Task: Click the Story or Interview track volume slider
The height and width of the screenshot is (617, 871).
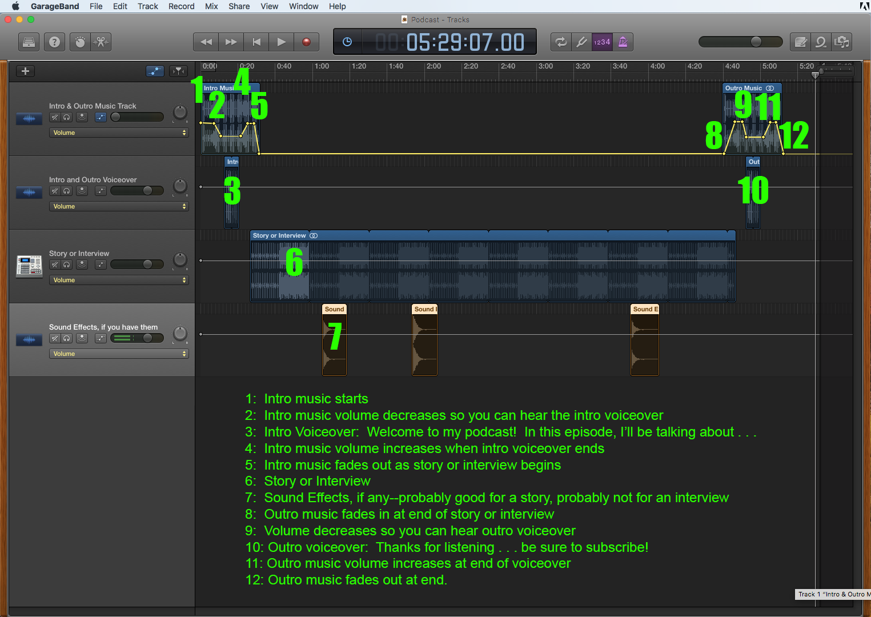Action: point(137,265)
